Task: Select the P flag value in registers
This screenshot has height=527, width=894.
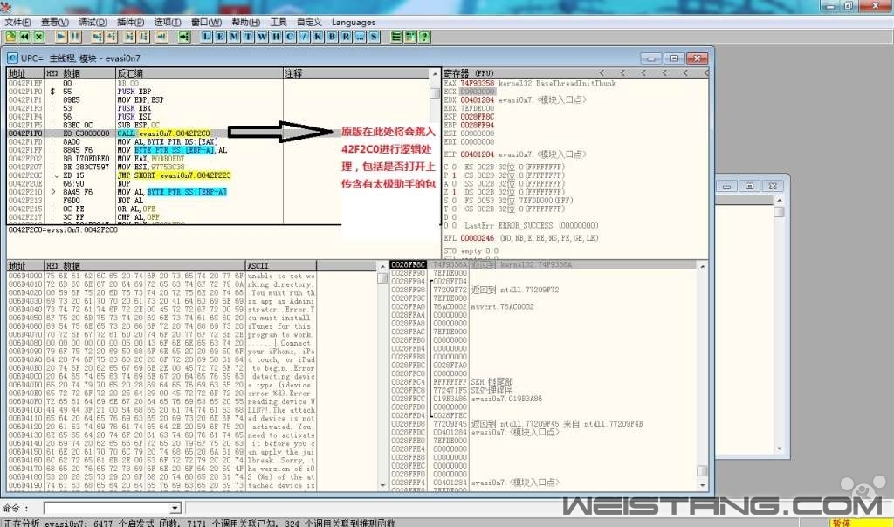Action: 455,174
